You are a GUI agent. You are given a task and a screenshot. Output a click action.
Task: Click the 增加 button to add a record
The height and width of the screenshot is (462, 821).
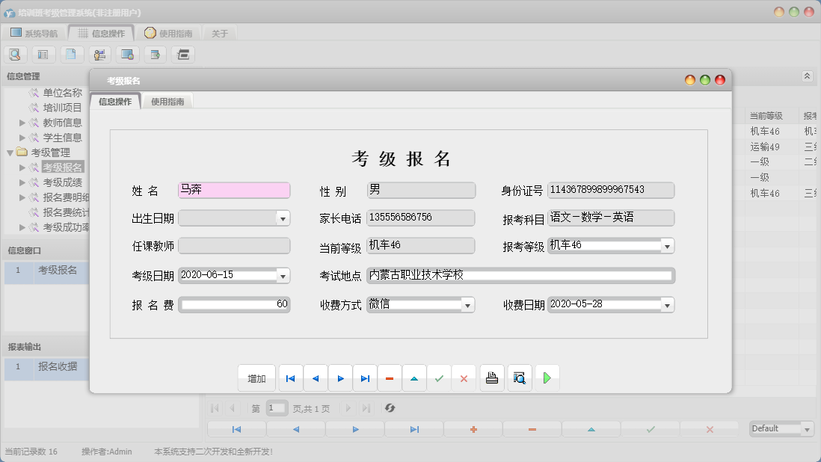(x=256, y=378)
